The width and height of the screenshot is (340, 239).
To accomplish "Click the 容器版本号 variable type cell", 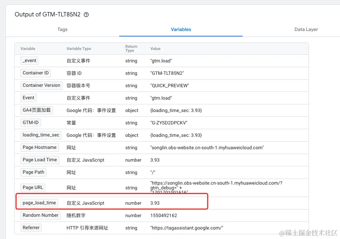I will click(x=78, y=85).
